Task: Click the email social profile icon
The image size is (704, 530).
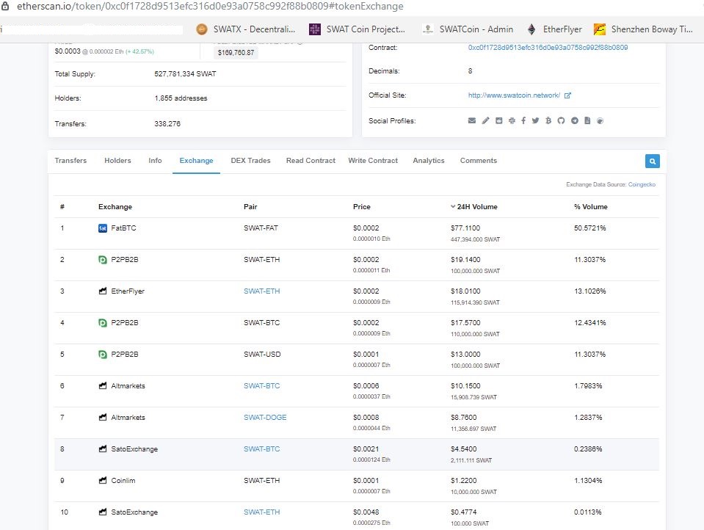Action: (x=472, y=120)
